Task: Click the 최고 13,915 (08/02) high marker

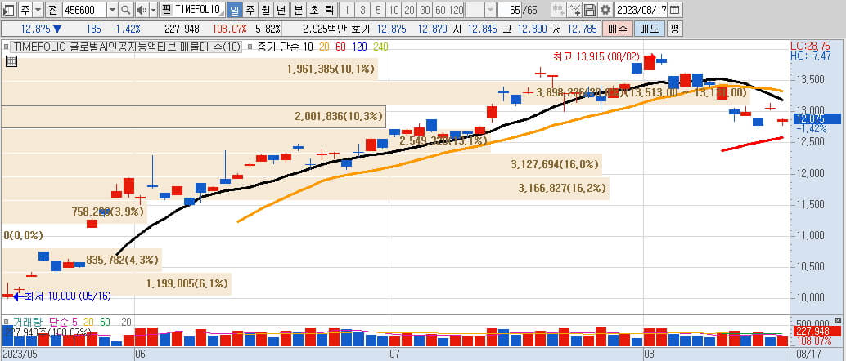Action: (x=598, y=56)
